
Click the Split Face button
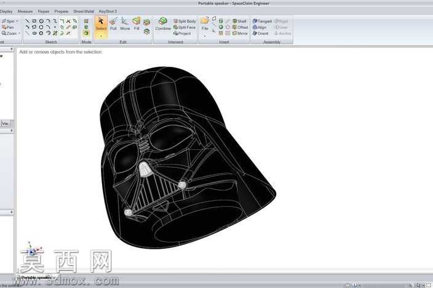click(x=185, y=27)
